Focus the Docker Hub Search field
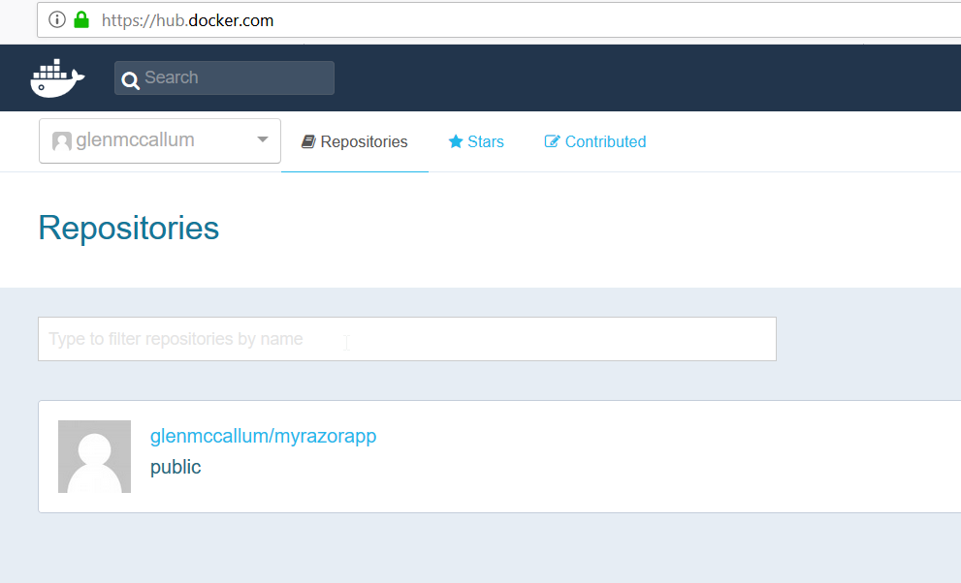The width and height of the screenshot is (961, 583). (x=224, y=77)
